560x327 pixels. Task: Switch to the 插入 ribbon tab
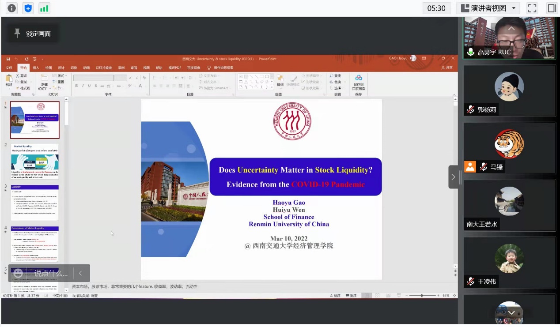36,68
